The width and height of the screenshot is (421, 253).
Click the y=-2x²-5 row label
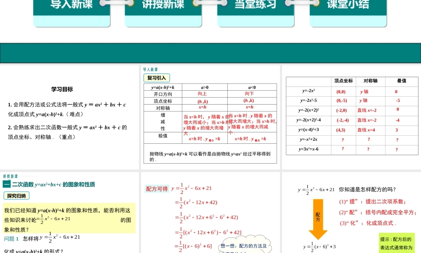tap(309, 100)
